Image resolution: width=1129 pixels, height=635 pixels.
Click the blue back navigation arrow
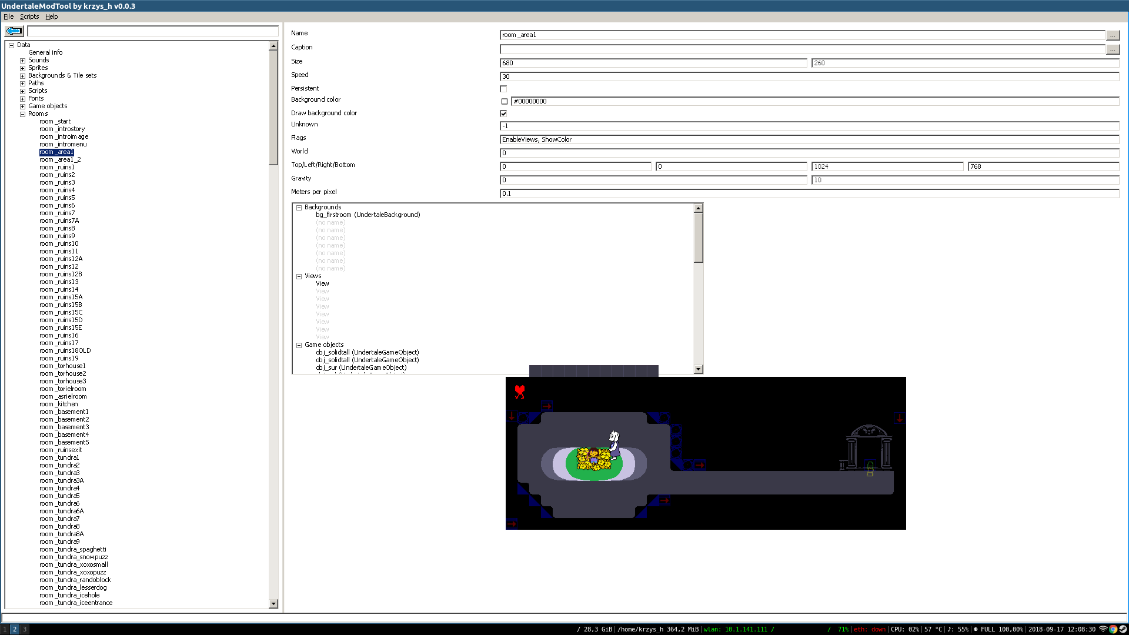point(13,31)
